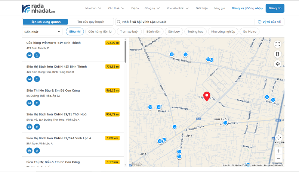Image resolution: width=299 pixels, height=172 pixels.
Task: Click the 773,09 m distance badge
Action: [112, 43]
